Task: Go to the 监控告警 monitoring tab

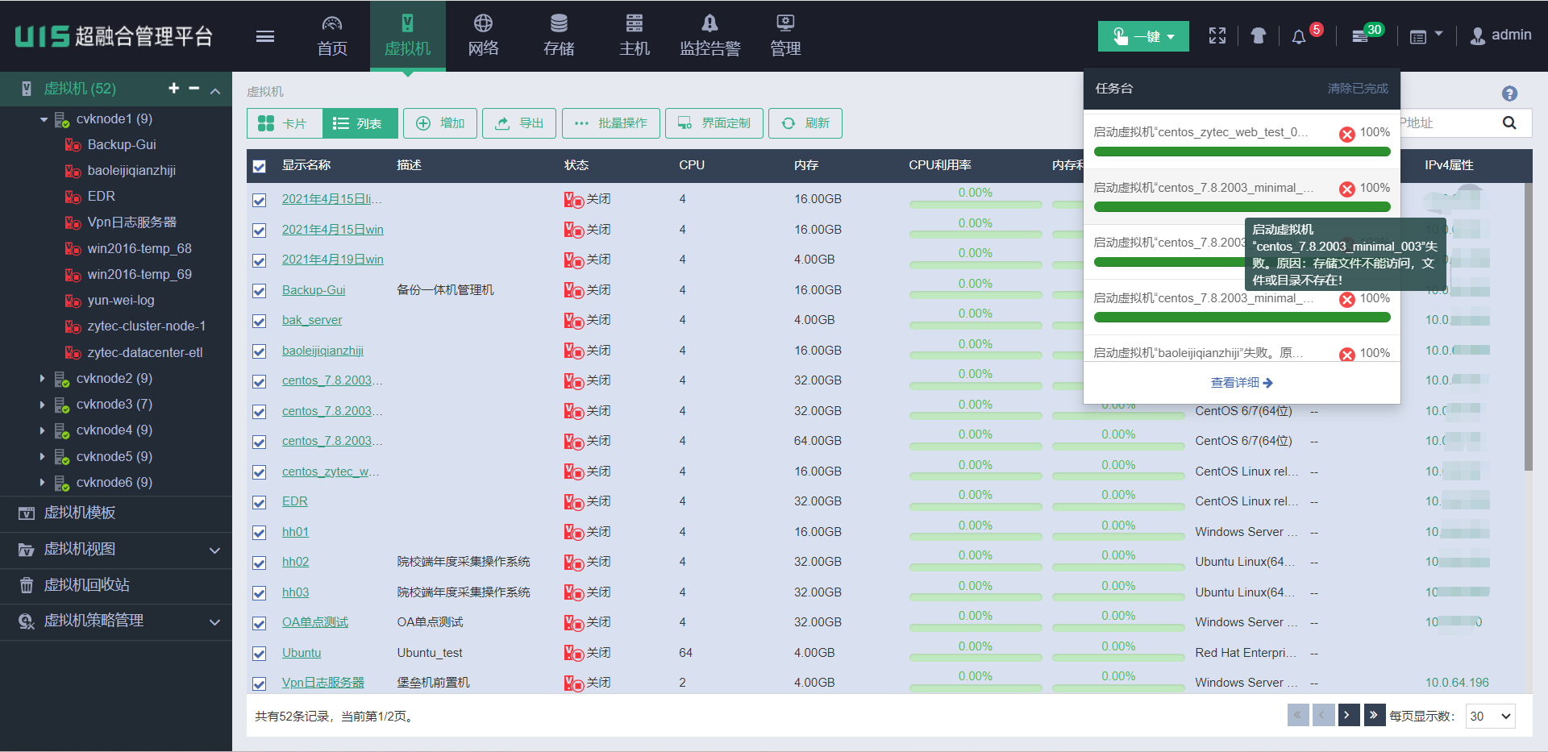Action: click(709, 36)
